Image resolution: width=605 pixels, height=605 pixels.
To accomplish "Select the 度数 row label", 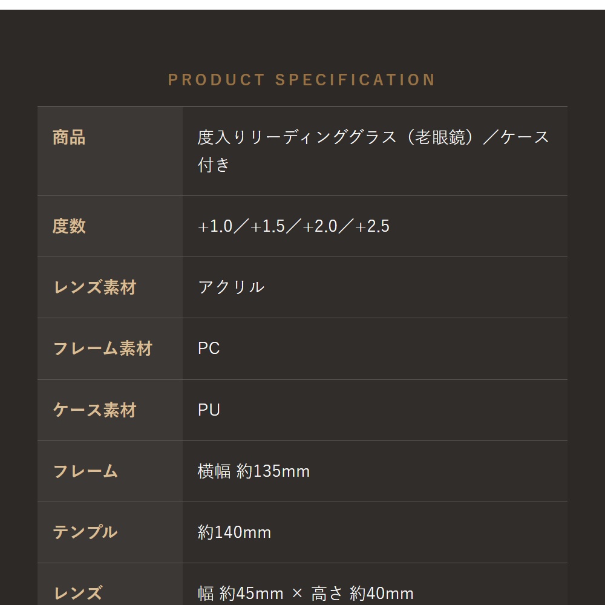I will point(69,226).
